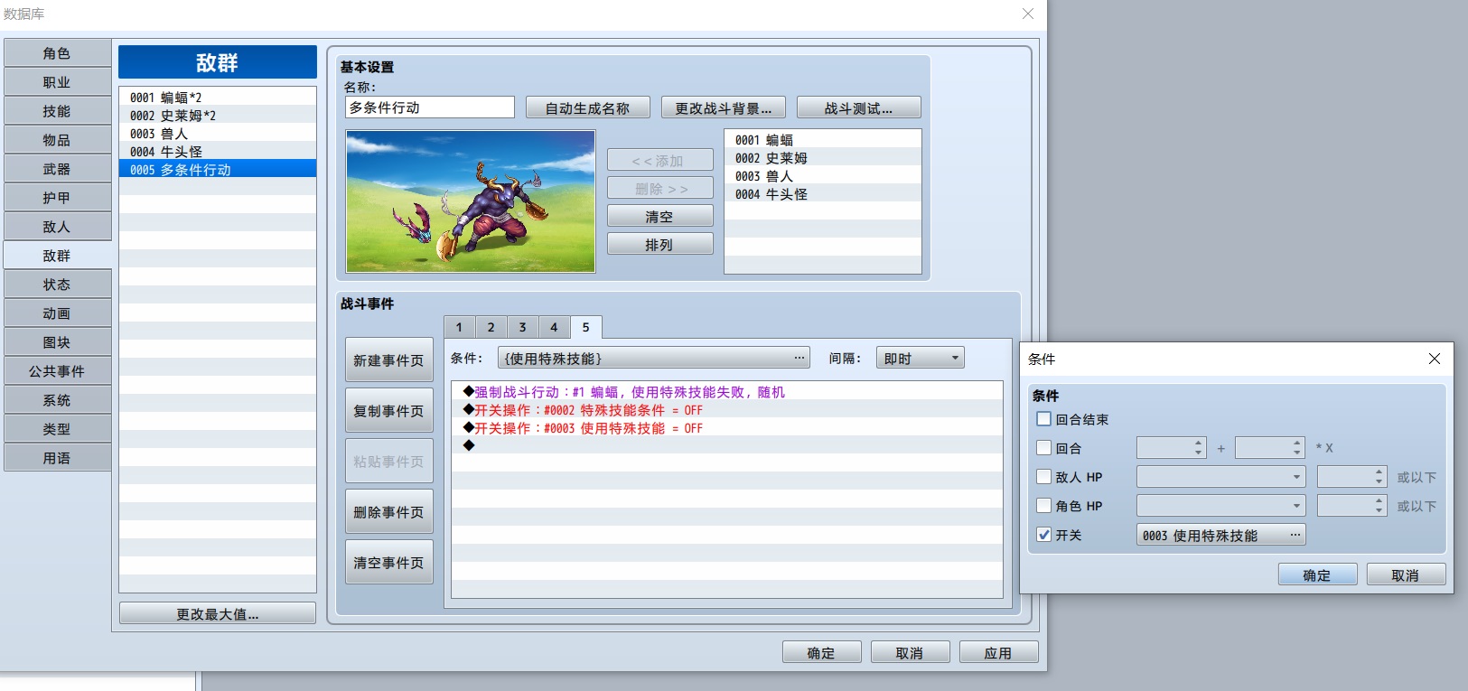Image resolution: width=1468 pixels, height=691 pixels.
Task: Uncheck the 开关 checkbox
Action: 1044,535
